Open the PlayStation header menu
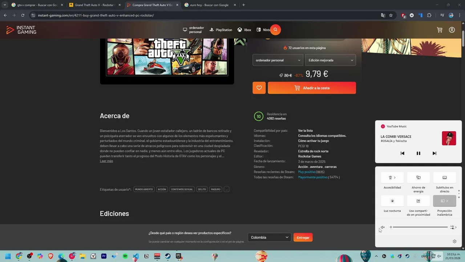Screen dimensions: 465x262 (x=221, y=30)
